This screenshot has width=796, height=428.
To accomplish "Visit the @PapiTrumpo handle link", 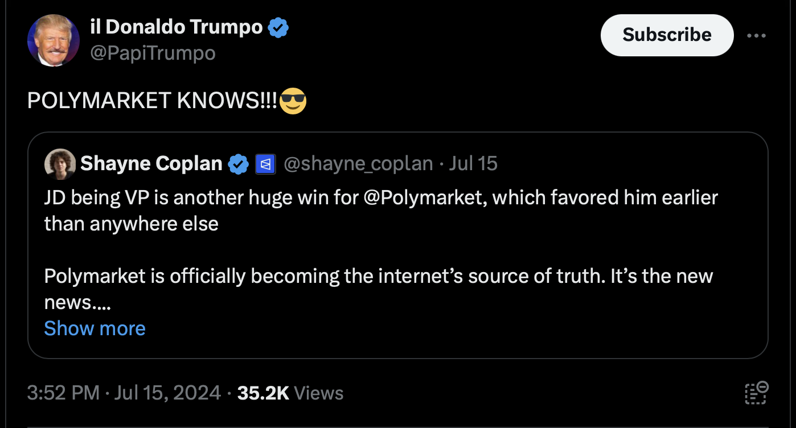I will point(153,53).
